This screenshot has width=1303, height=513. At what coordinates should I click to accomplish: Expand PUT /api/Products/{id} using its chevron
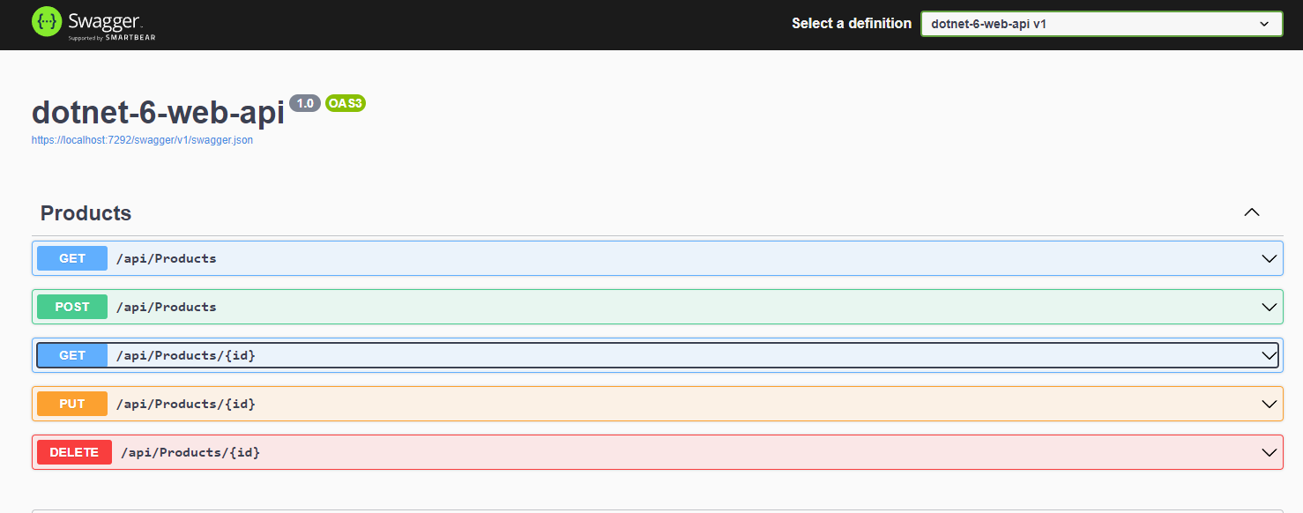coord(1269,404)
